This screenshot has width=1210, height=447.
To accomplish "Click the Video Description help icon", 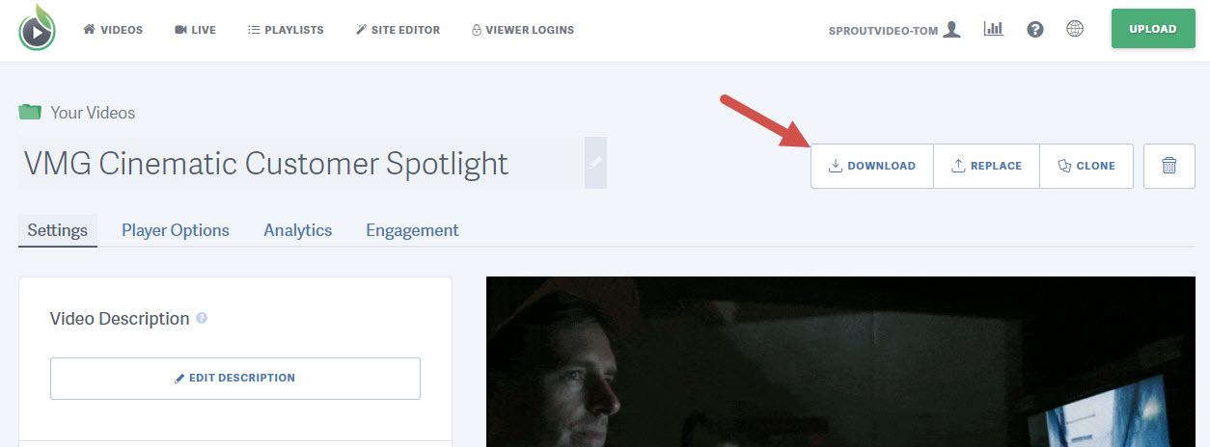I will (x=202, y=318).
